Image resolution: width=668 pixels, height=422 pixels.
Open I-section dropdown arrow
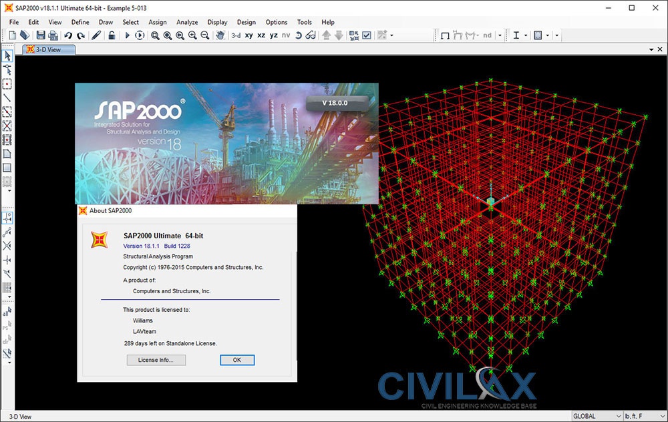(526, 35)
